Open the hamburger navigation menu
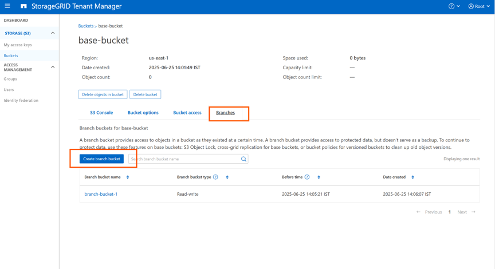 point(7,6)
